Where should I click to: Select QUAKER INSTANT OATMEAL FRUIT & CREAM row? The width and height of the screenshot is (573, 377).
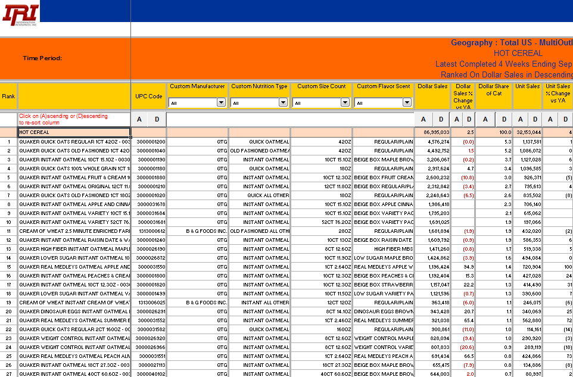[x=74, y=177]
